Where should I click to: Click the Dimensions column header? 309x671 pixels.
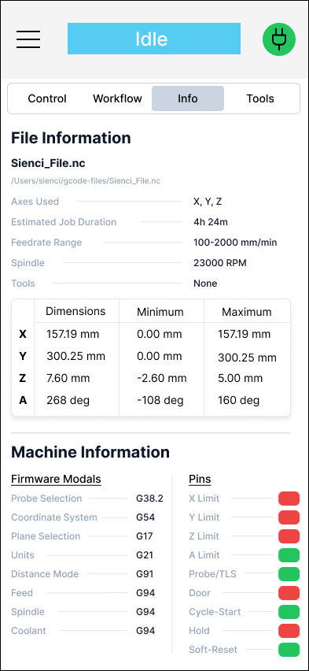coord(75,311)
